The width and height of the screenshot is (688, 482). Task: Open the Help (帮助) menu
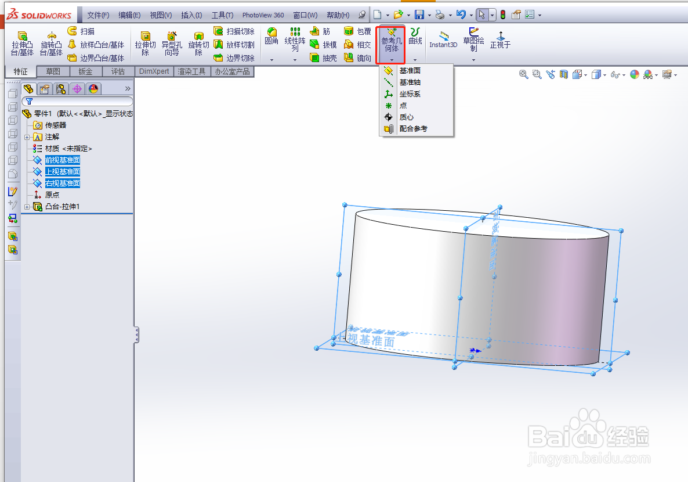[x=338, y=15]
